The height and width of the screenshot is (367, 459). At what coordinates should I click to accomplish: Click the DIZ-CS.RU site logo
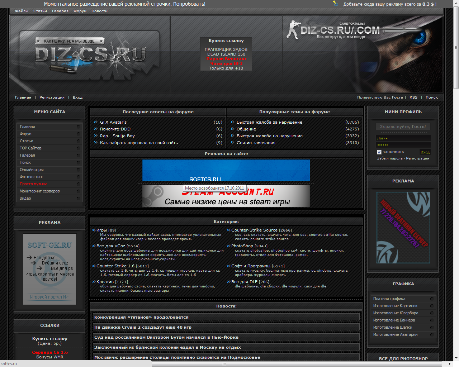pos(90,55)
